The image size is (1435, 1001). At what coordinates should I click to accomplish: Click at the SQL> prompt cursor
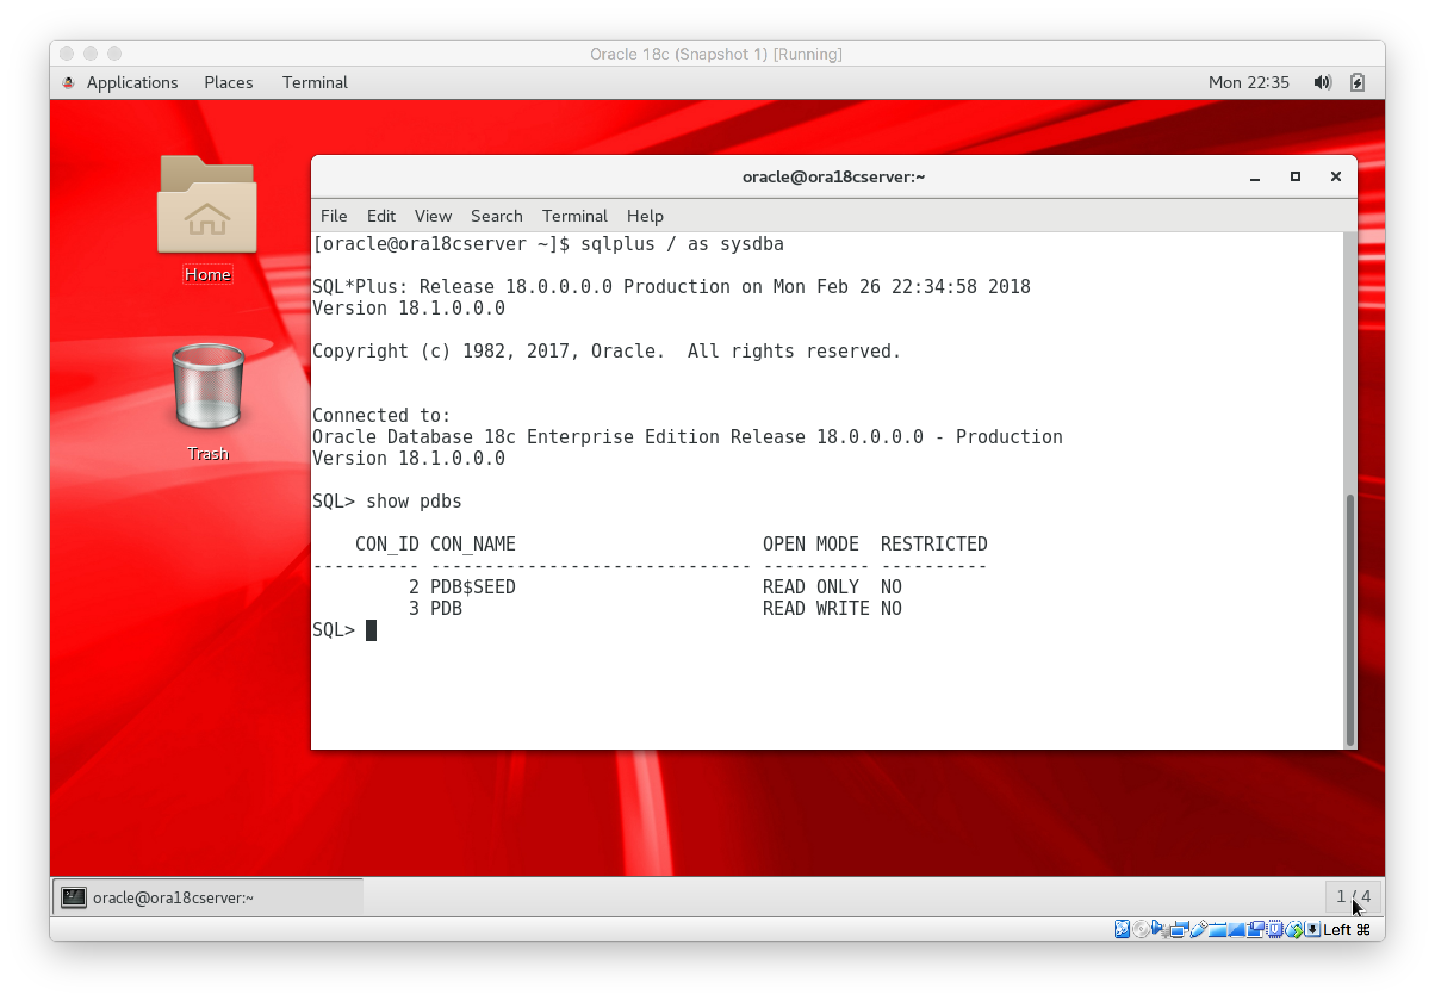click(x=371, y=630)
